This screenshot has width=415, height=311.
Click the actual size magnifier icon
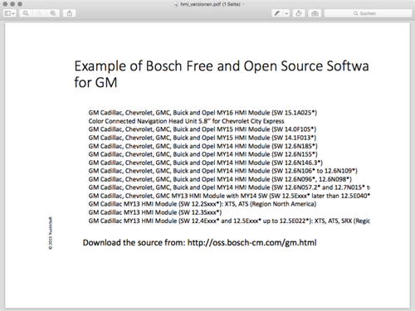point(39,13)
